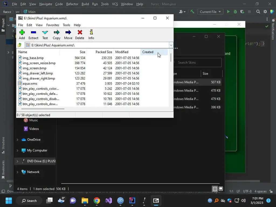The height and width of the screenshot is (207, 276).
Task: Expand the Network tree node
Action: 17,172
